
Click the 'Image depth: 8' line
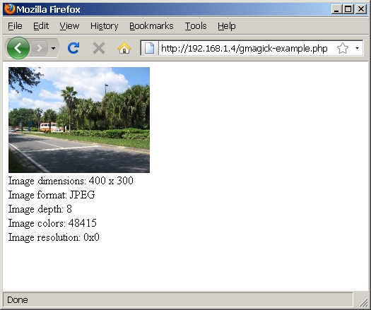[x=40, y=209]
